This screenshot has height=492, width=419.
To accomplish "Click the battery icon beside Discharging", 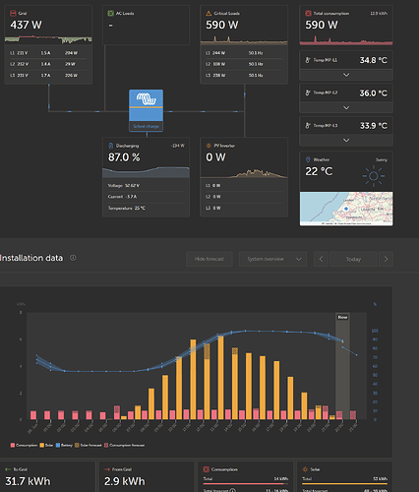I will pos(110,146).
